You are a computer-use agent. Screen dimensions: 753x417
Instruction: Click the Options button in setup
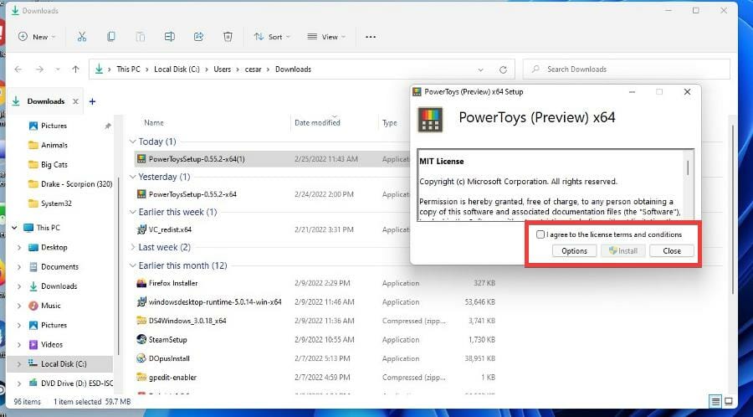574,250
